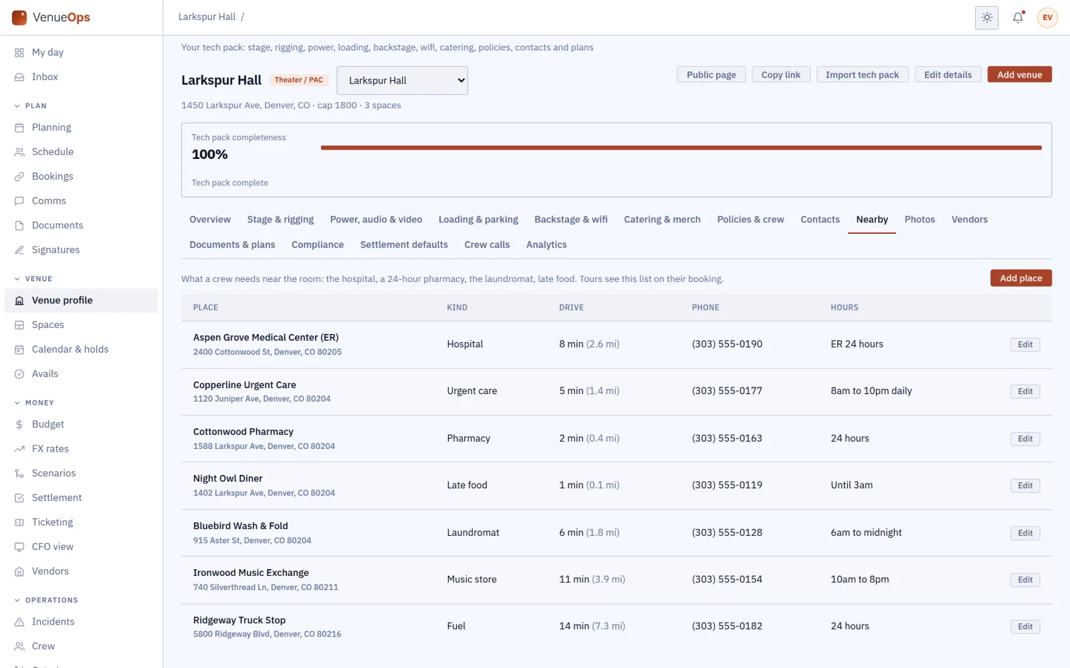Open Bookings link icon
The image size is (1070, 668).
(x=19, y=176)
